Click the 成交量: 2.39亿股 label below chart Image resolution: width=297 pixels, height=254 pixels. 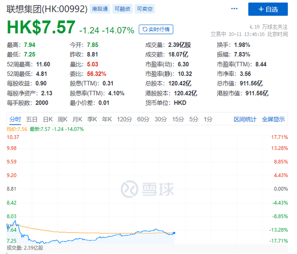coord(25,248)
